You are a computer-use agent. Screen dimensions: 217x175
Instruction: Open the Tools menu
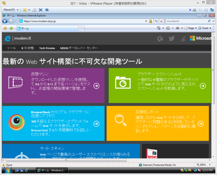[205, 28]
